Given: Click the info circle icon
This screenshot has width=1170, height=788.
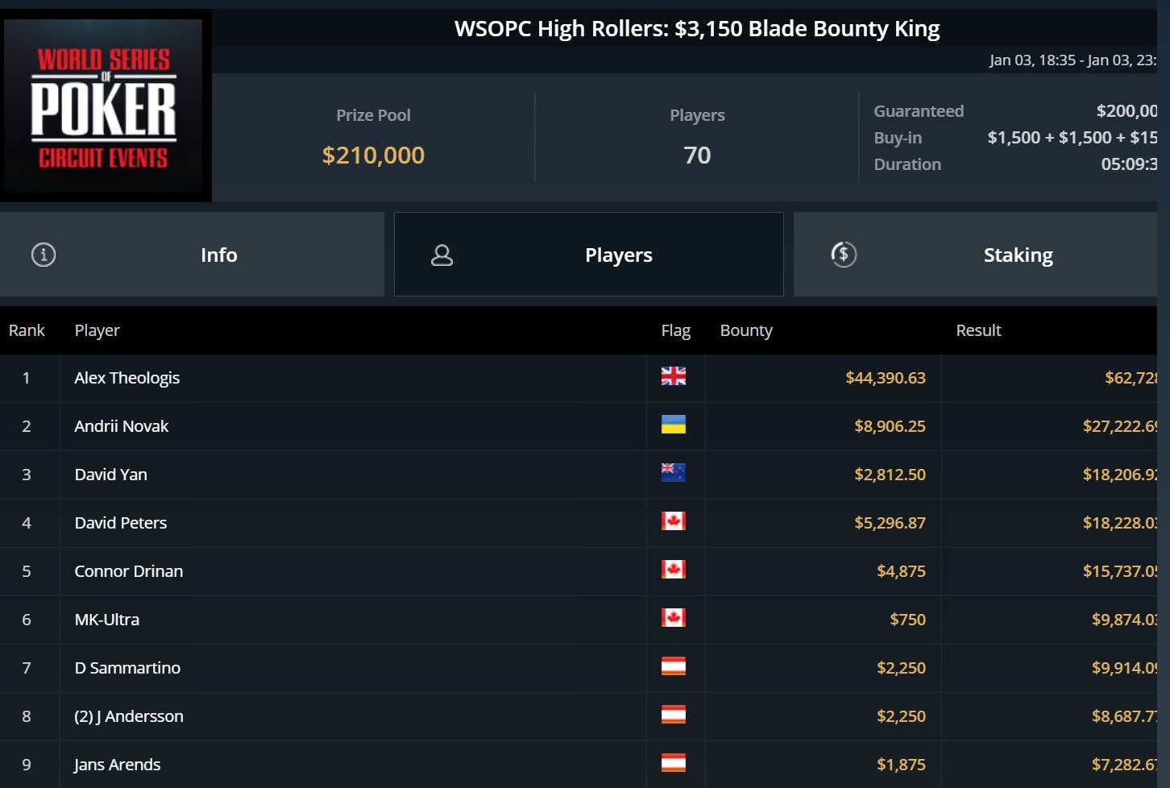Looking at the screenshot, I should (44, 255).
